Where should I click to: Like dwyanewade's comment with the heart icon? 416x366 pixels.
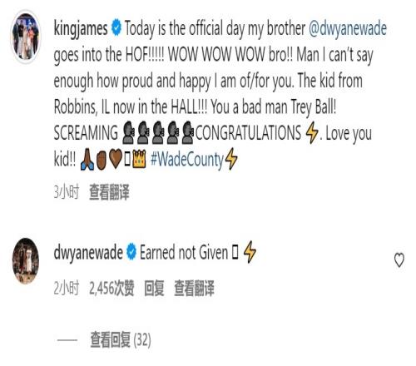click(399, 260)
